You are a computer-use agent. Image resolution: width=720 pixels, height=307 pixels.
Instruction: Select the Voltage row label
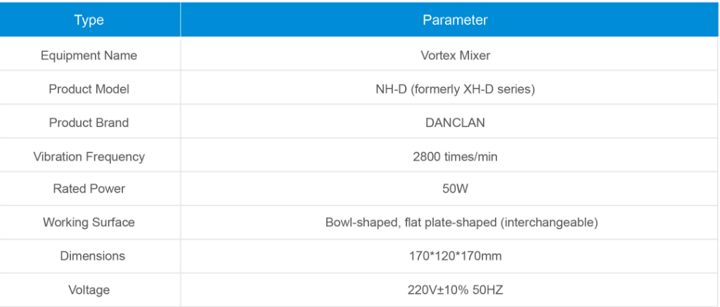click(89, 289)
